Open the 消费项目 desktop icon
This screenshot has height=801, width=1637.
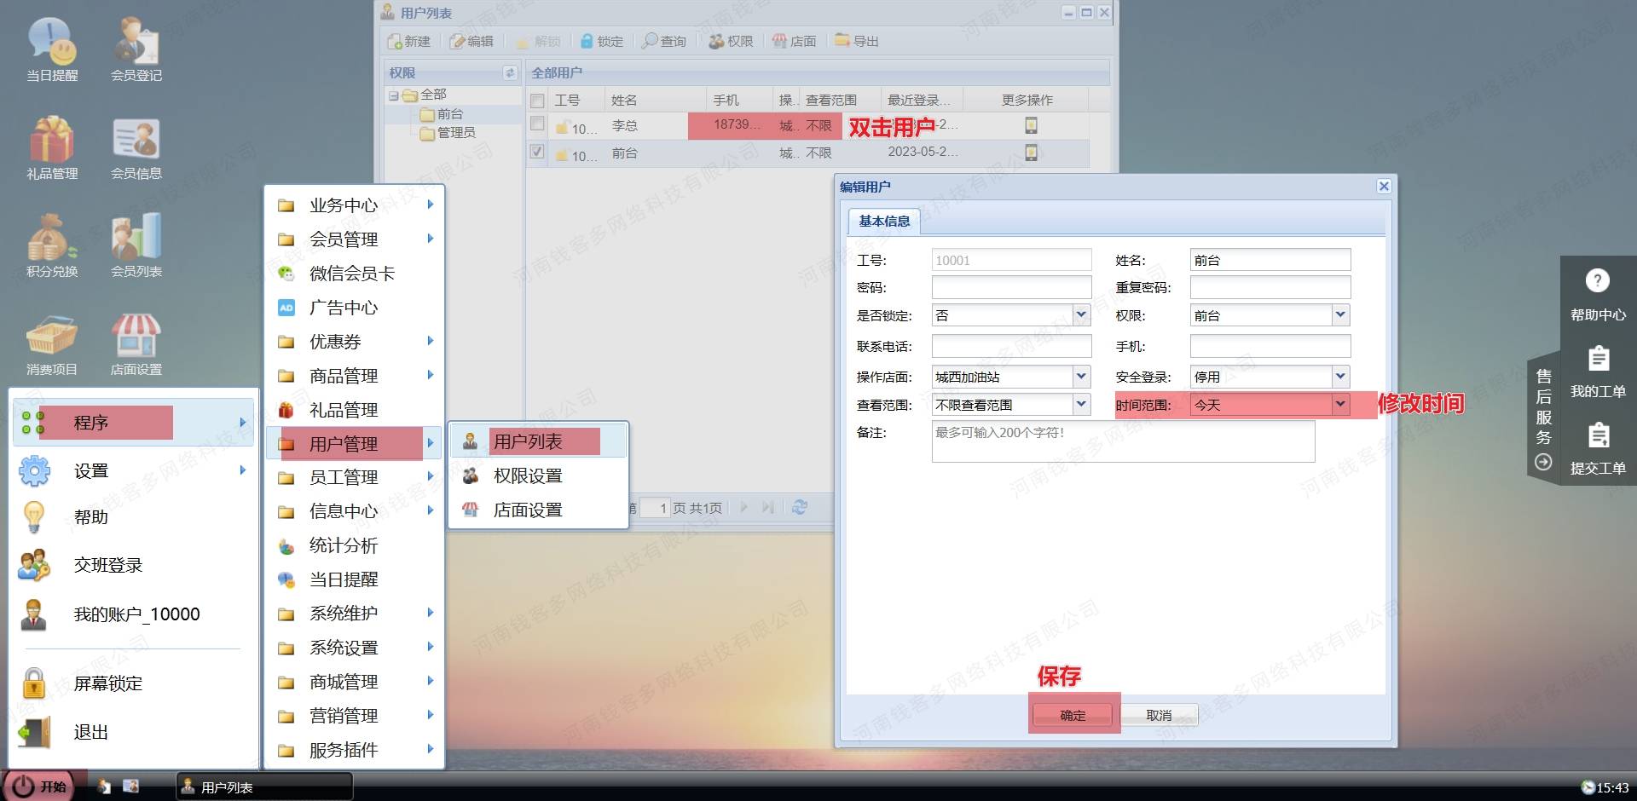pos(52,343)
